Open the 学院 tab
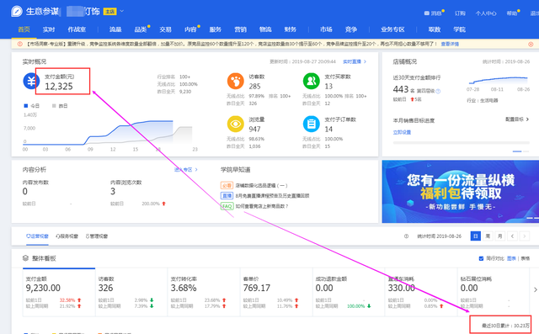This screenshot has width=539, height=334. pos(459,29)
